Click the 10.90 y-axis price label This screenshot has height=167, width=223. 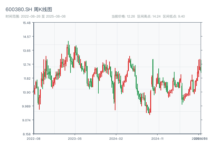click(27, 92)
